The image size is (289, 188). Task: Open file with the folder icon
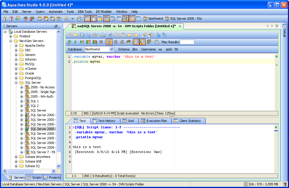pyautogui.click(x=75, y=35)
